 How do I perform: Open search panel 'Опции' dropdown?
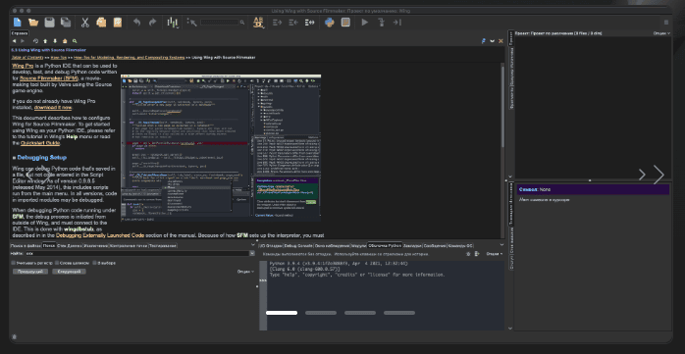click(x=245, y=272)
